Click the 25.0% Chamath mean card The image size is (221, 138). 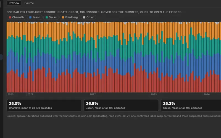(x=44, y=105)
